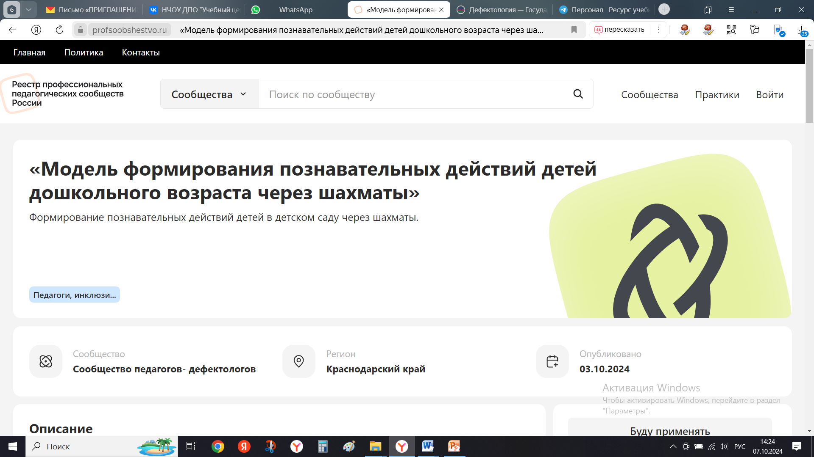Click the search magnifier icon in site search
The width and height of the screenshot is (814, 457).
pos(578,94)
